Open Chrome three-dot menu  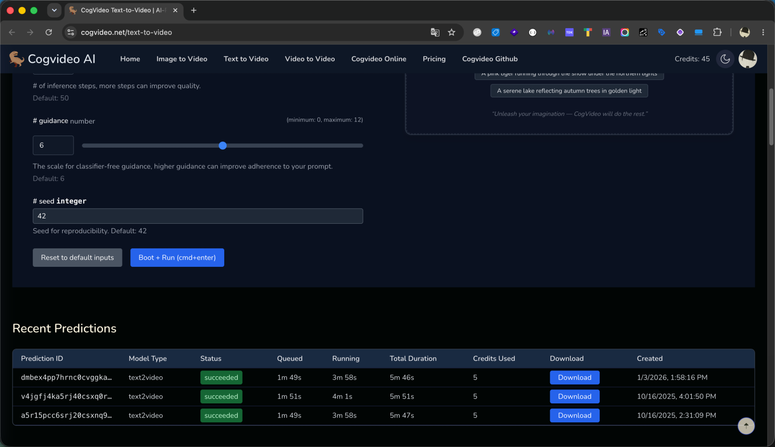click(x=763, y=32)
